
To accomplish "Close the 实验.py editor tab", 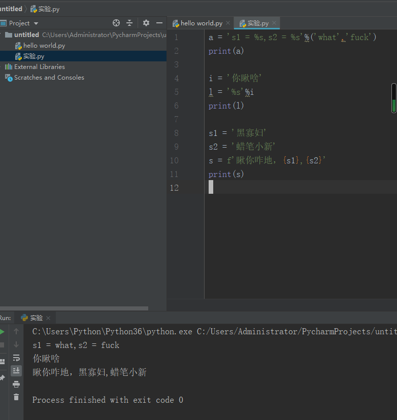I will click(x=274, y=23).
